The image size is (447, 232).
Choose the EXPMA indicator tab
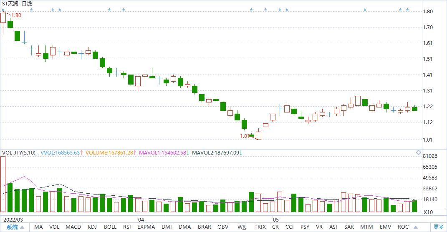146,227
